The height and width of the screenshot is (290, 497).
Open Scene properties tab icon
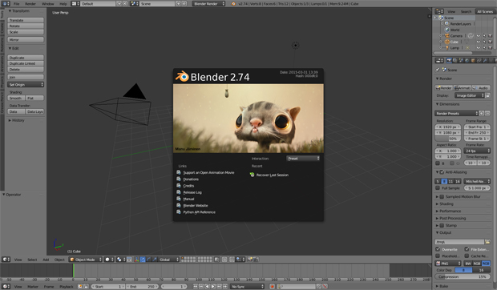pos(461,60)
